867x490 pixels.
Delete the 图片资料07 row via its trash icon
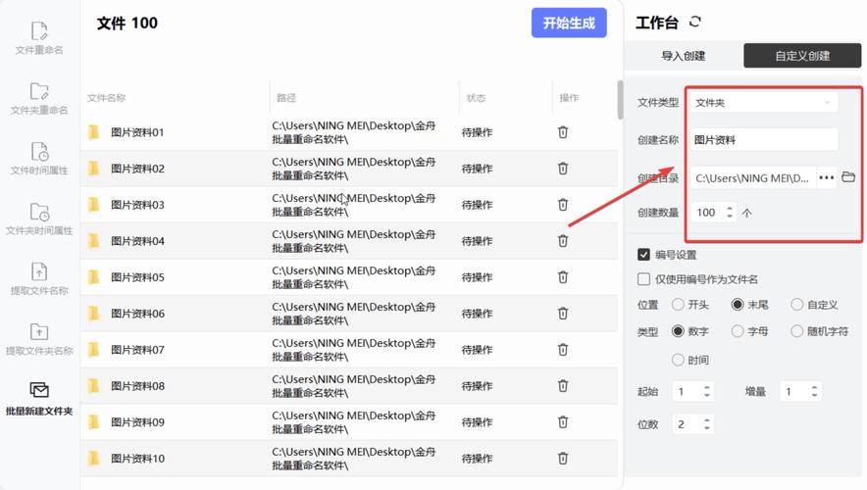pos(563,350)
